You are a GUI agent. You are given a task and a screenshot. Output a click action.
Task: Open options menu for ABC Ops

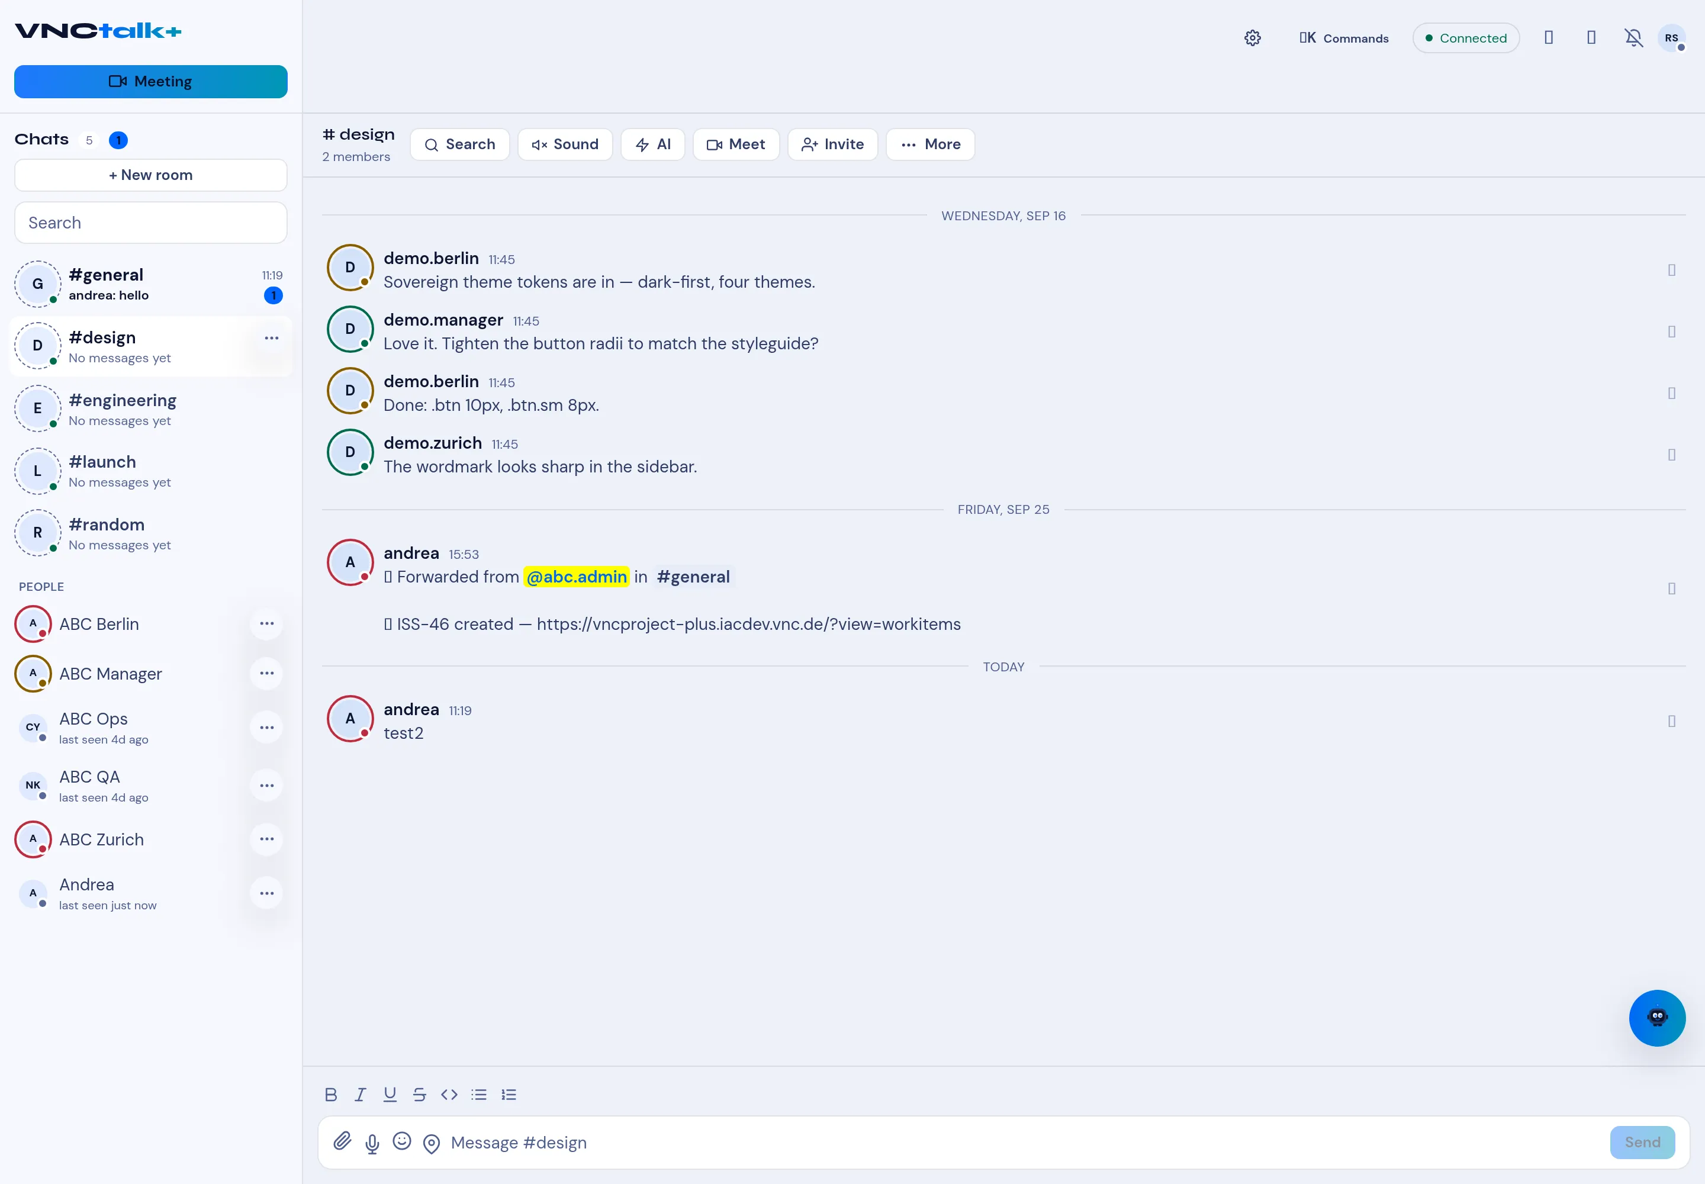[x=267, y=728]
